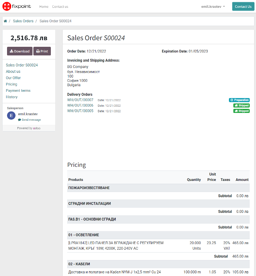Navigate to History sidebar link
The height and width of the screenshot is (276, 256).
[x=12, y=97]
